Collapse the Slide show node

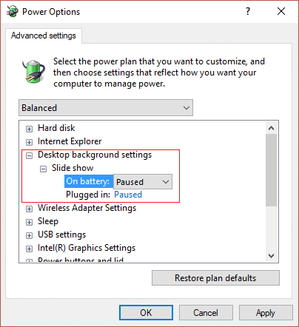(43, 169)
